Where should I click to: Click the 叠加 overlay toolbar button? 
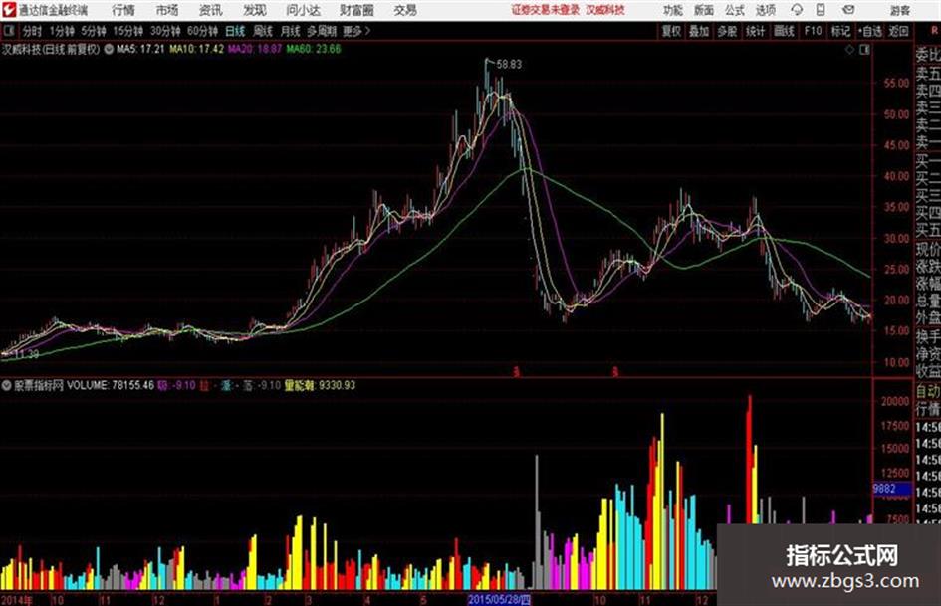coord(699,31)
